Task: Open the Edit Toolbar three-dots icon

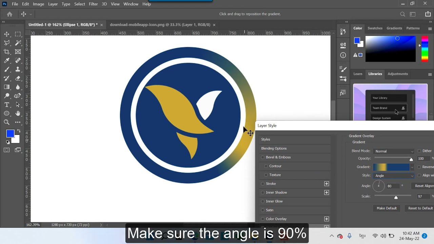Action: (18, 122)
